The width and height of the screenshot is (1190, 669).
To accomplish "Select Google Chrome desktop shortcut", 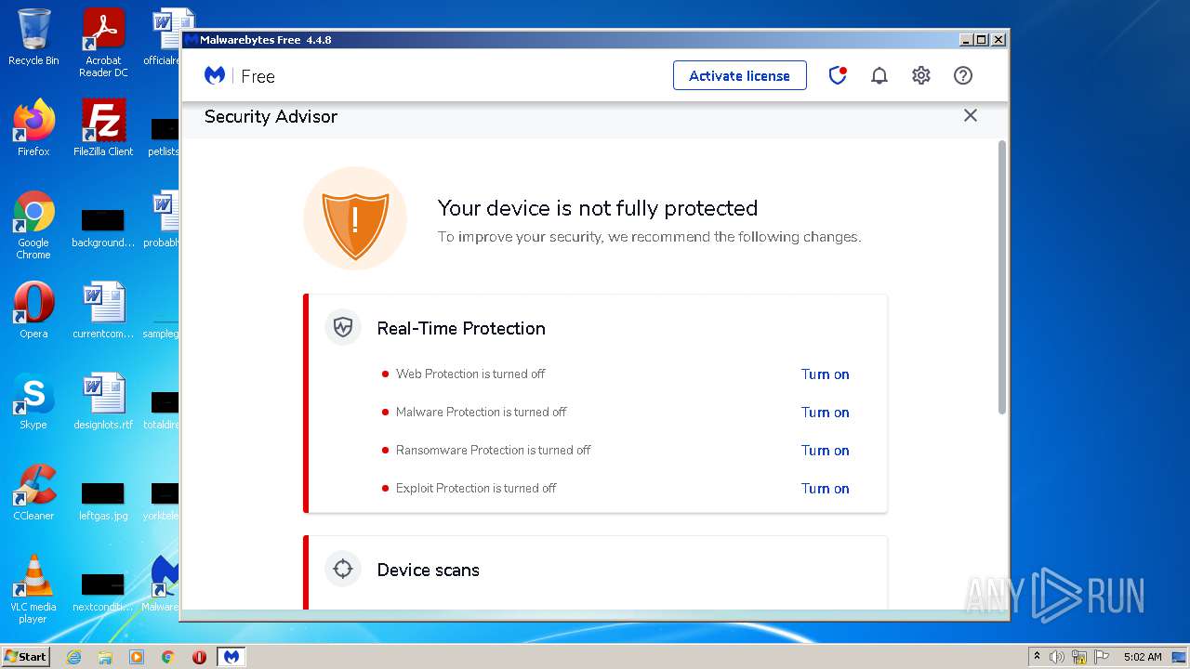I will (x=33, y=226).
